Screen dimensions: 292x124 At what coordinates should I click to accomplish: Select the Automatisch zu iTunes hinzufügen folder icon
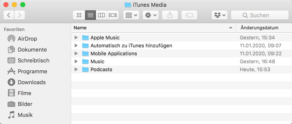point(85,46)
